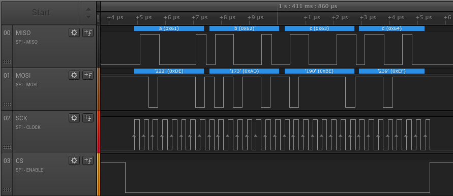Click channel number 00 label
Viewport: 453px width, 196px height.
click(x=7, y=33)
